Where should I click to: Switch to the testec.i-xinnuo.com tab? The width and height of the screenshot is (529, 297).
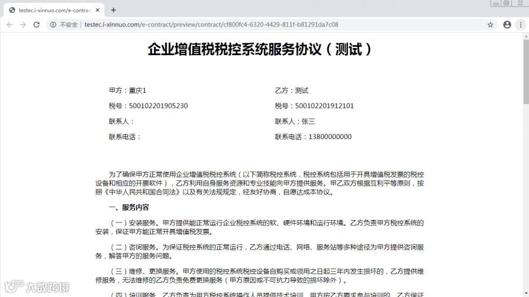(54, 10)
